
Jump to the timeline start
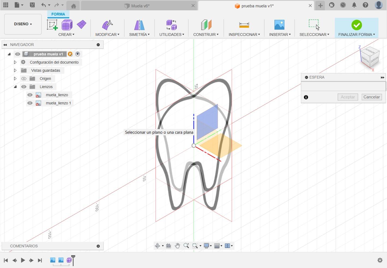[6, 260]
